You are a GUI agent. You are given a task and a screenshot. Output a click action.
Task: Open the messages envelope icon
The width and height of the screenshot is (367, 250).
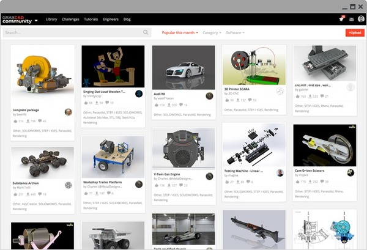pos(351,19)
